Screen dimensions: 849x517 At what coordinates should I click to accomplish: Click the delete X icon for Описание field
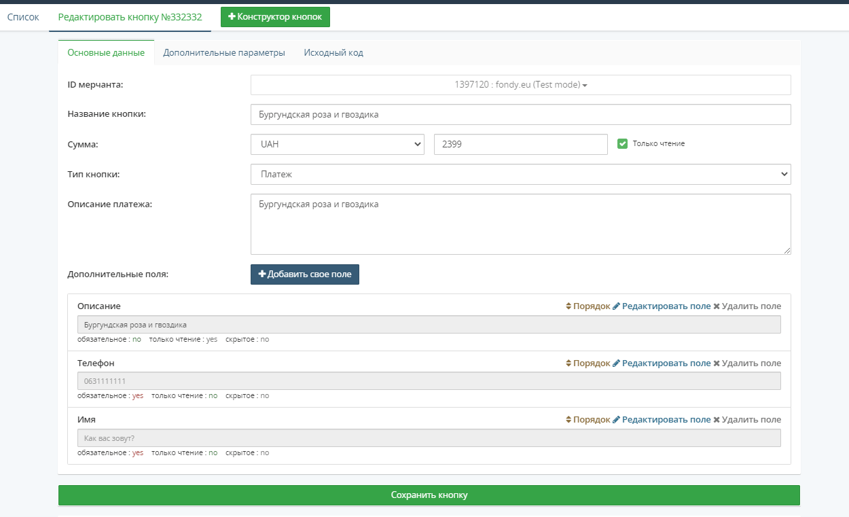coord(717,306)
